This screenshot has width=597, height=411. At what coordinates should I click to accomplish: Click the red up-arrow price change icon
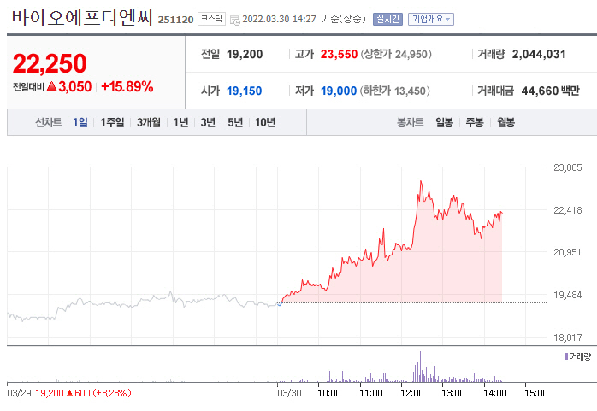coord(51,86)
